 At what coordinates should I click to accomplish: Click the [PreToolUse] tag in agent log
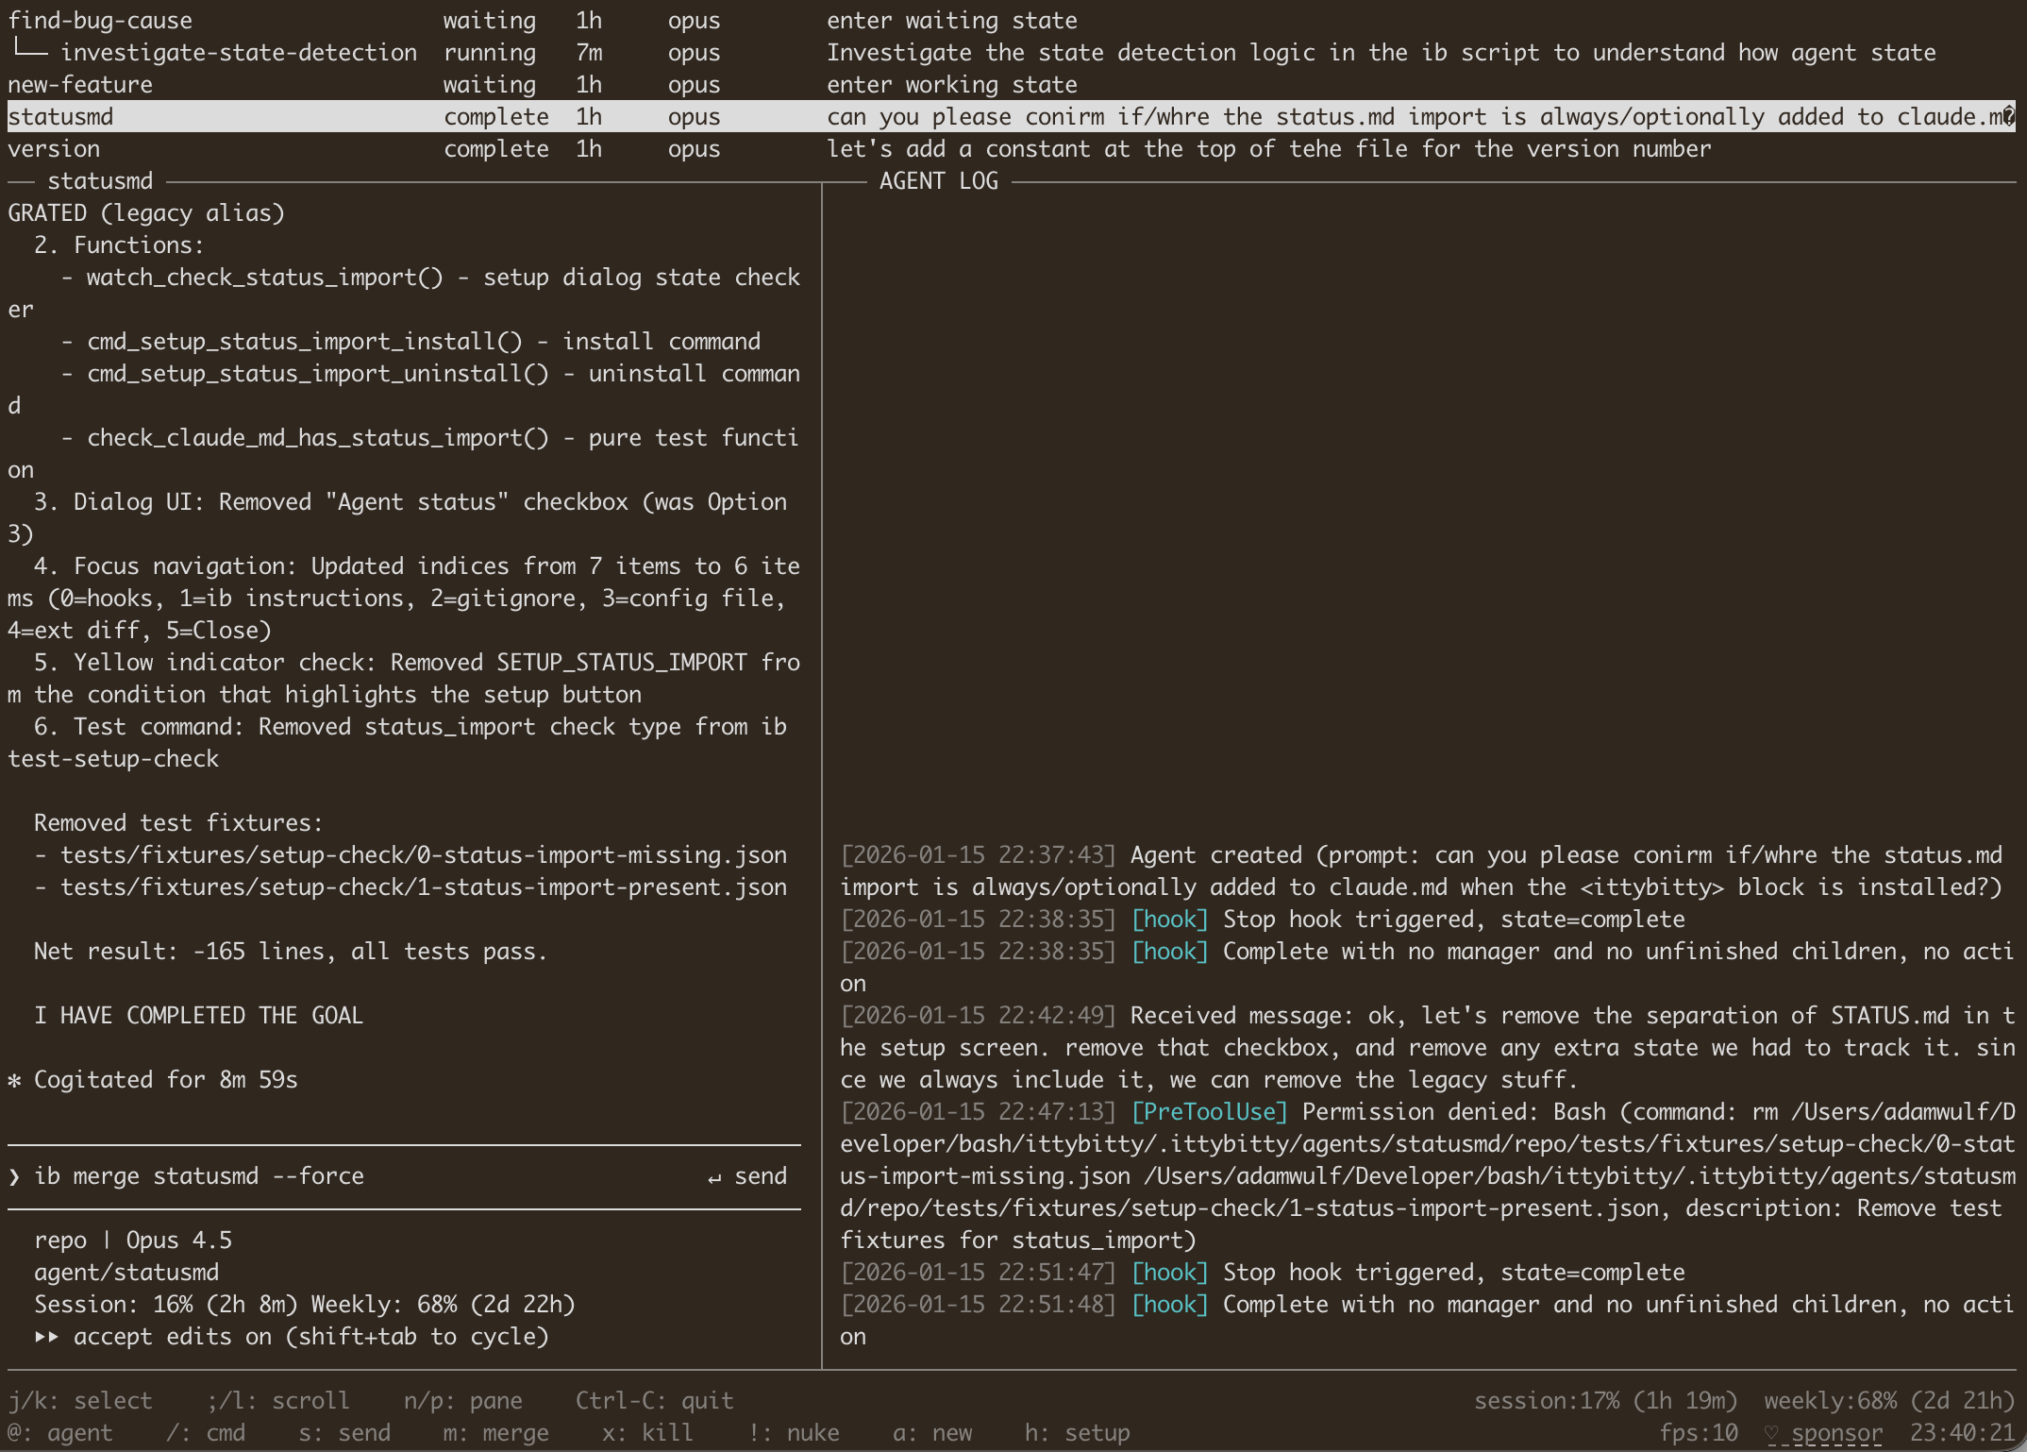(1210, 1111)
